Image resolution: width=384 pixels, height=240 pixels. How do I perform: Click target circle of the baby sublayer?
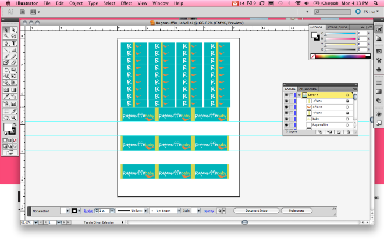[x=347, y=119]
